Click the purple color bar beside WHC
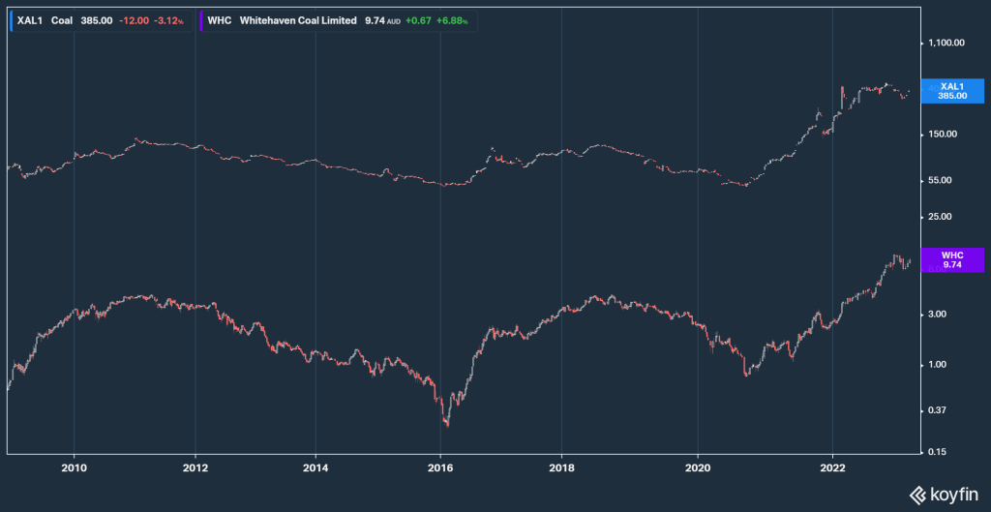This screenshot has width=991, height=512. 201,19
